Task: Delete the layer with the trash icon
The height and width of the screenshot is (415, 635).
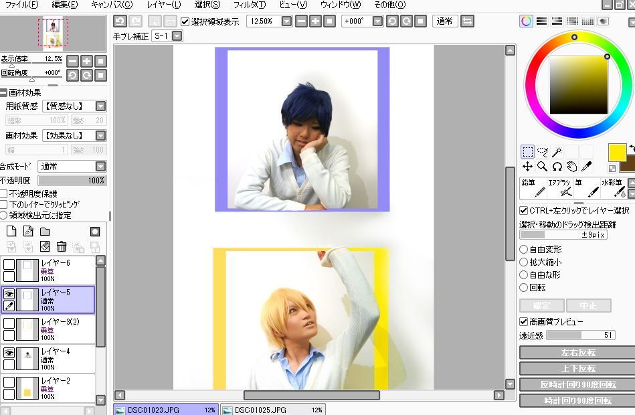Action: [x=62, y=246]
